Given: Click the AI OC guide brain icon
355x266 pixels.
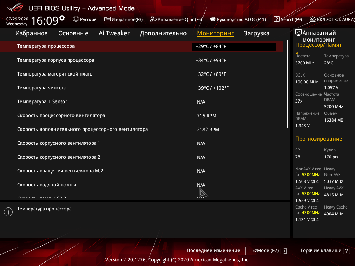Looking at the screenshot, I should point(213,19).
